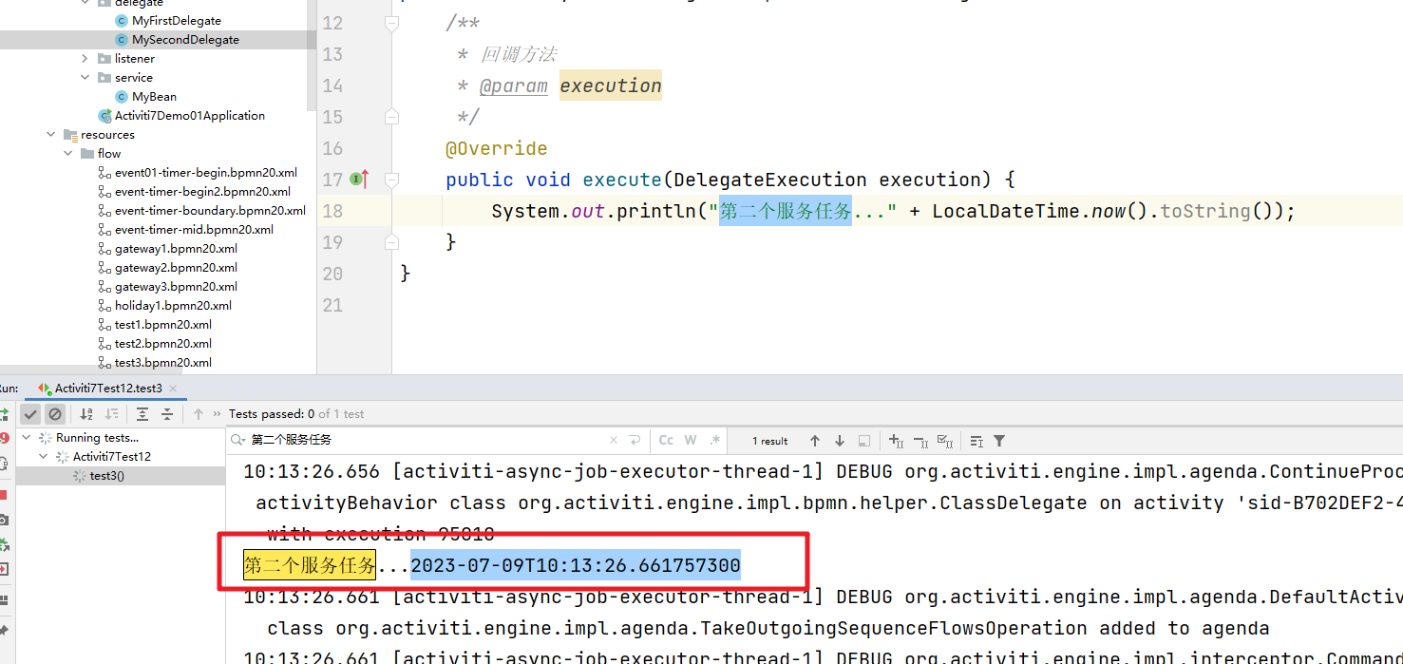
Task: Collapse all test tree nodes
Action: coord(167,414)
